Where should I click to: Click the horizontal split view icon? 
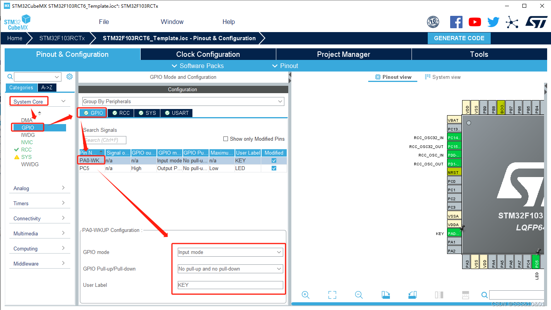466,295
